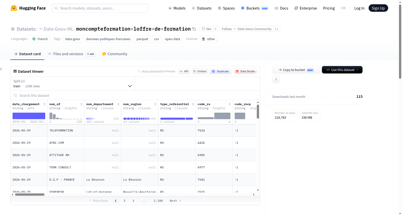Open the left sidebar toggle icon
This screenshot has width=402, height=216.
(x=1, y=69)
